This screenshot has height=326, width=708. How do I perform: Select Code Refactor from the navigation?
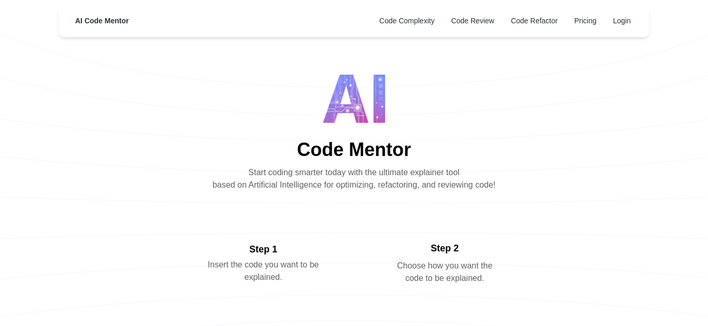[534, 21]
